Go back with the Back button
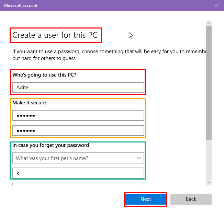 (x=191, y=199)
